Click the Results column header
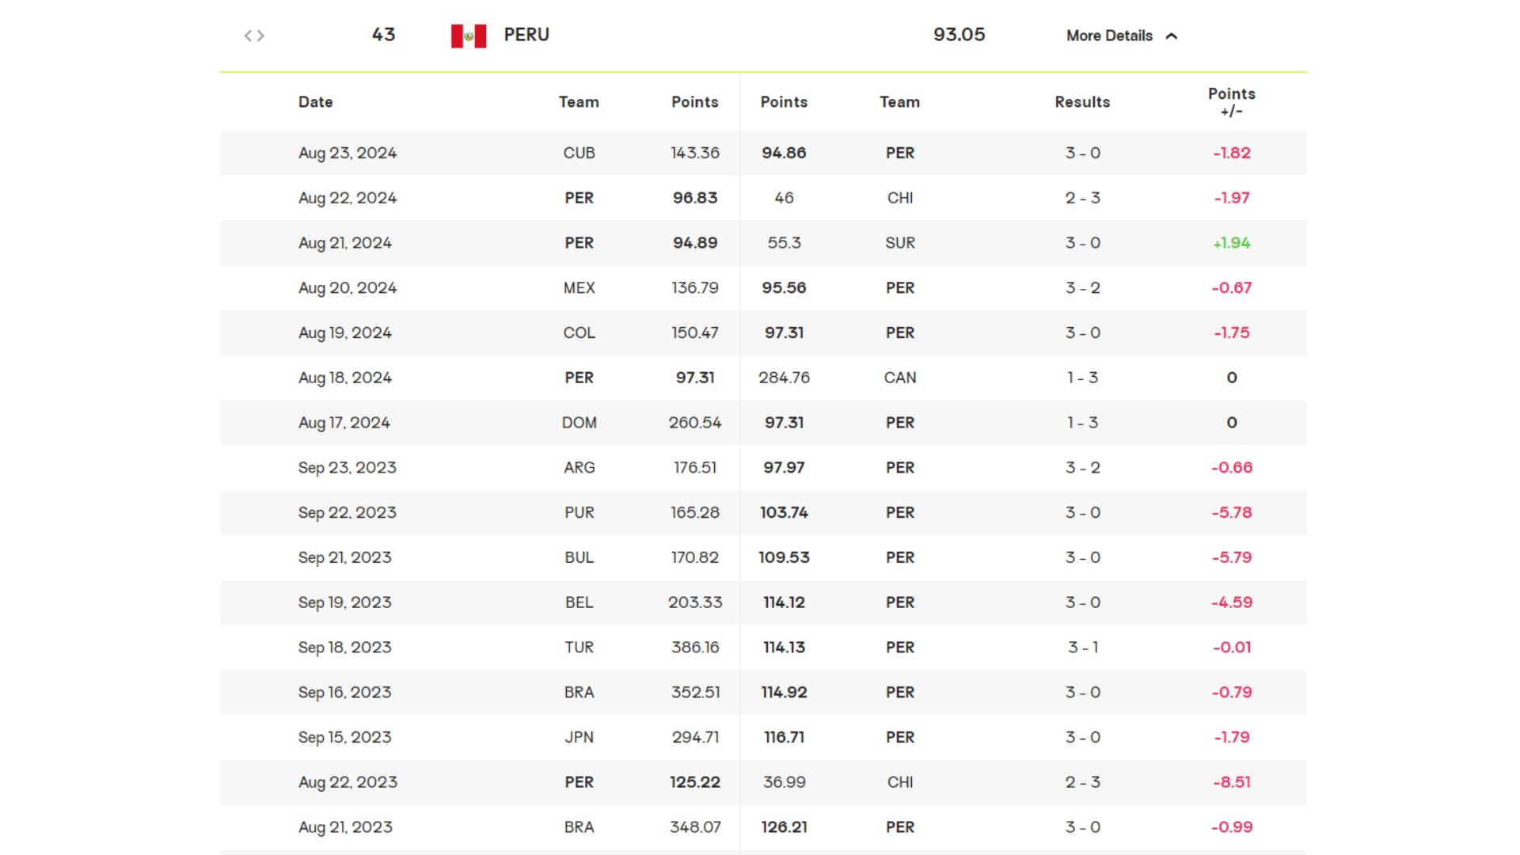Screen dimensions: 1520x855 coord(1082,102)
